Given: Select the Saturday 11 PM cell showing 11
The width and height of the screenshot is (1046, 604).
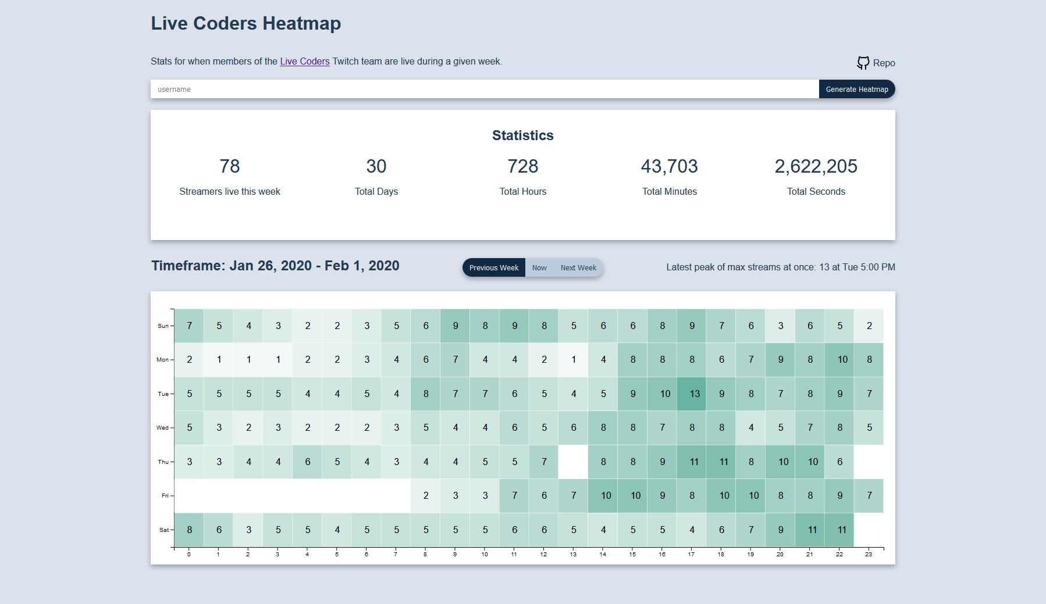Looking at the screenshot, I should (x=842, y=530).
